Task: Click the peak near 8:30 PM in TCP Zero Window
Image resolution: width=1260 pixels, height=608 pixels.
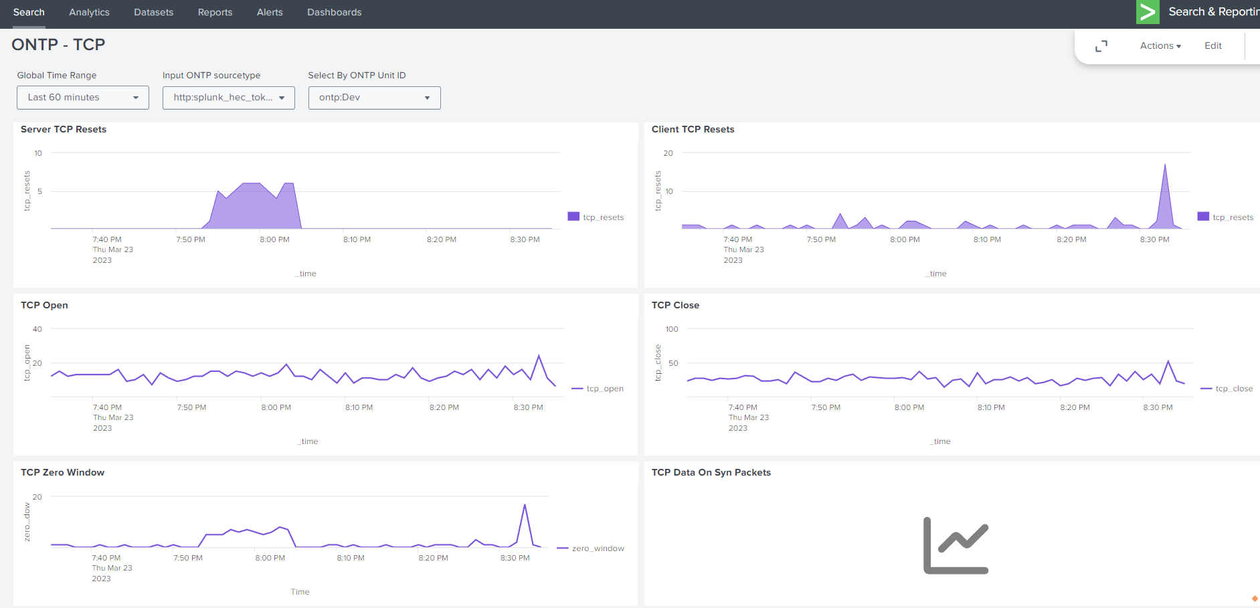Action: (x=525, y=525)
